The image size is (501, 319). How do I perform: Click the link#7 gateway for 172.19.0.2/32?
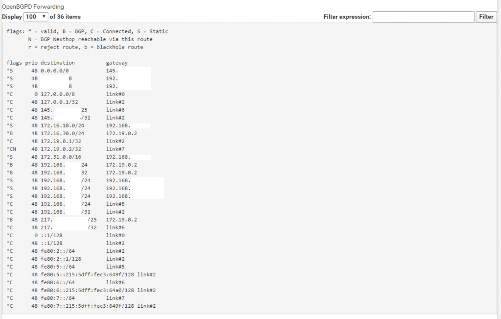tap(115, 149)
